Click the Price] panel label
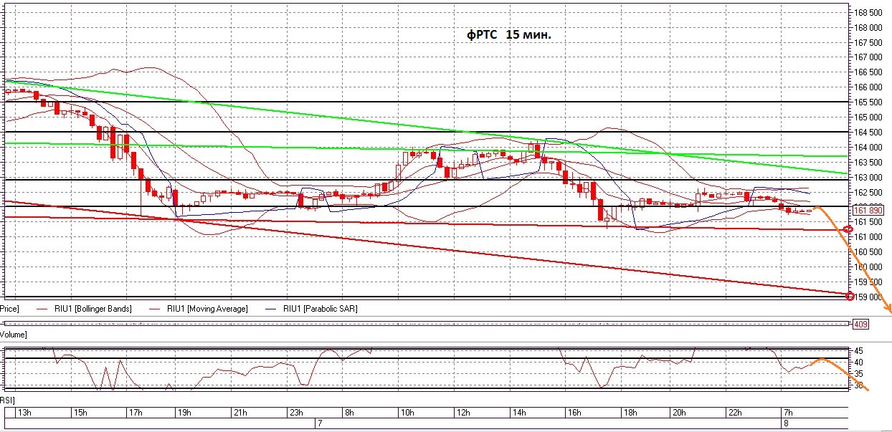Screen dimensions: 892x432 click(x=9, y=309)
